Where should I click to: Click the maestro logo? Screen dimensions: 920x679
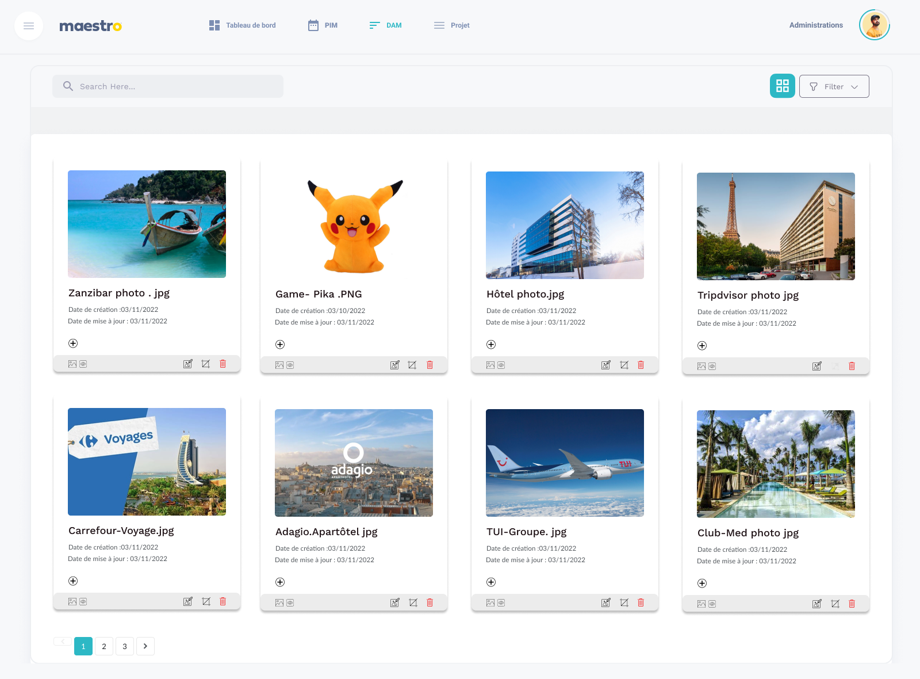[x=90, y=26]
